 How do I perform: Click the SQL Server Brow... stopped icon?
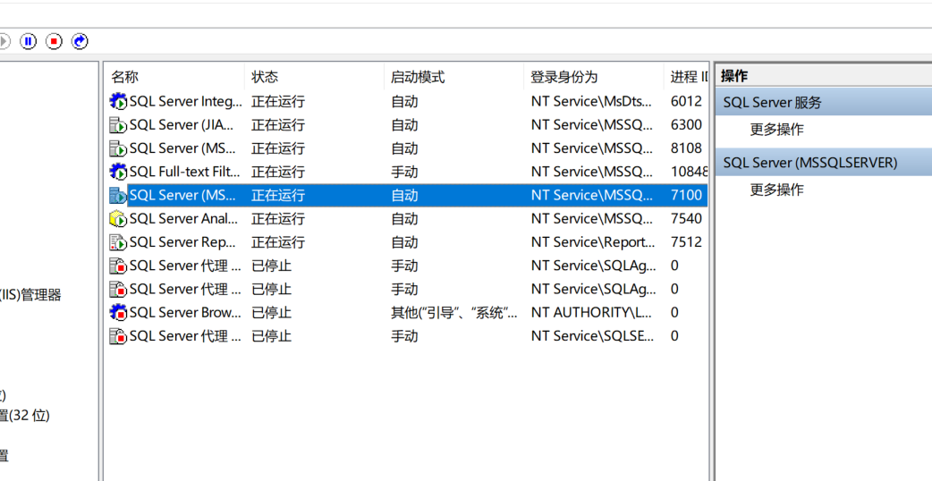click(x=118, y=312)
